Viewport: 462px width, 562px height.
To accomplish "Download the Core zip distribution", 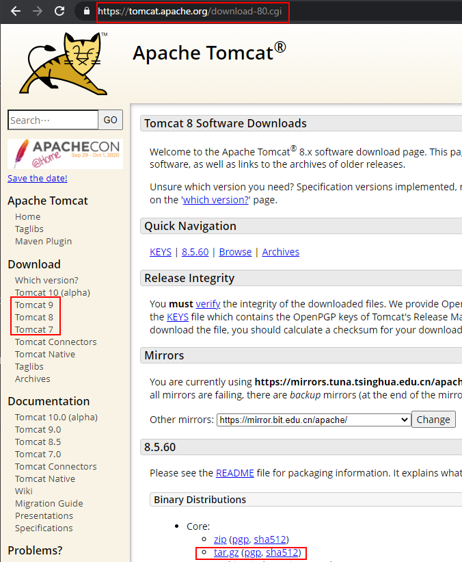I will tap(220, 539).
